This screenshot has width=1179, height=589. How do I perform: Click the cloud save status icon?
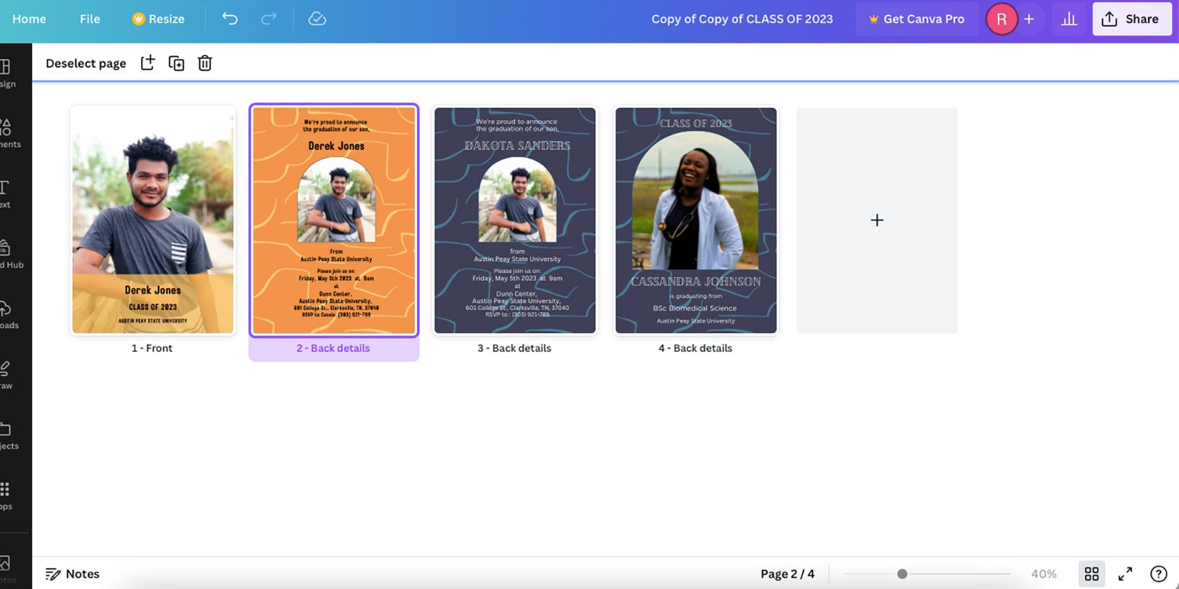click(x=317, y=19)
